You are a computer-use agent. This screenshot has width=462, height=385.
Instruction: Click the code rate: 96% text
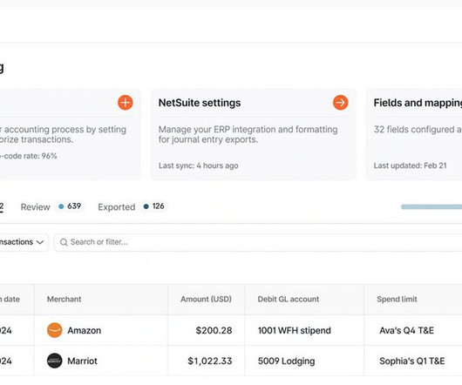coord(30,156)
